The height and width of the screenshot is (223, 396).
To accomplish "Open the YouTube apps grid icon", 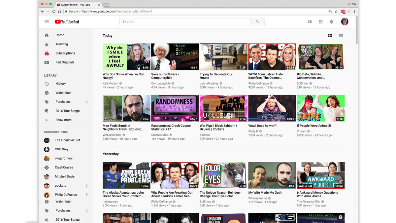I will click(320, 22).
